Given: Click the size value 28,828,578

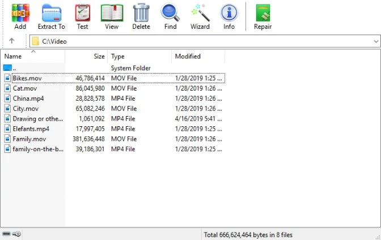Looking at the screenshot, I should [x=90, y=98].
